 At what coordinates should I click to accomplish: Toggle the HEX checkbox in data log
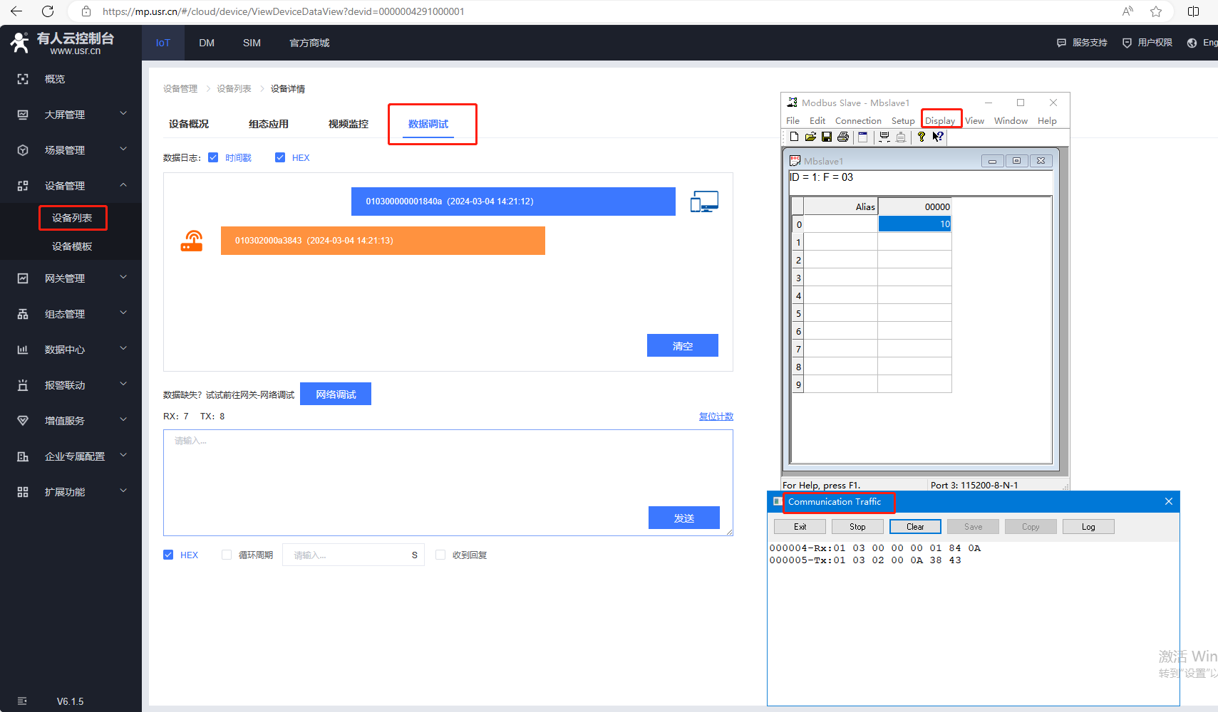pyautogui.click(x=280, y=157)
